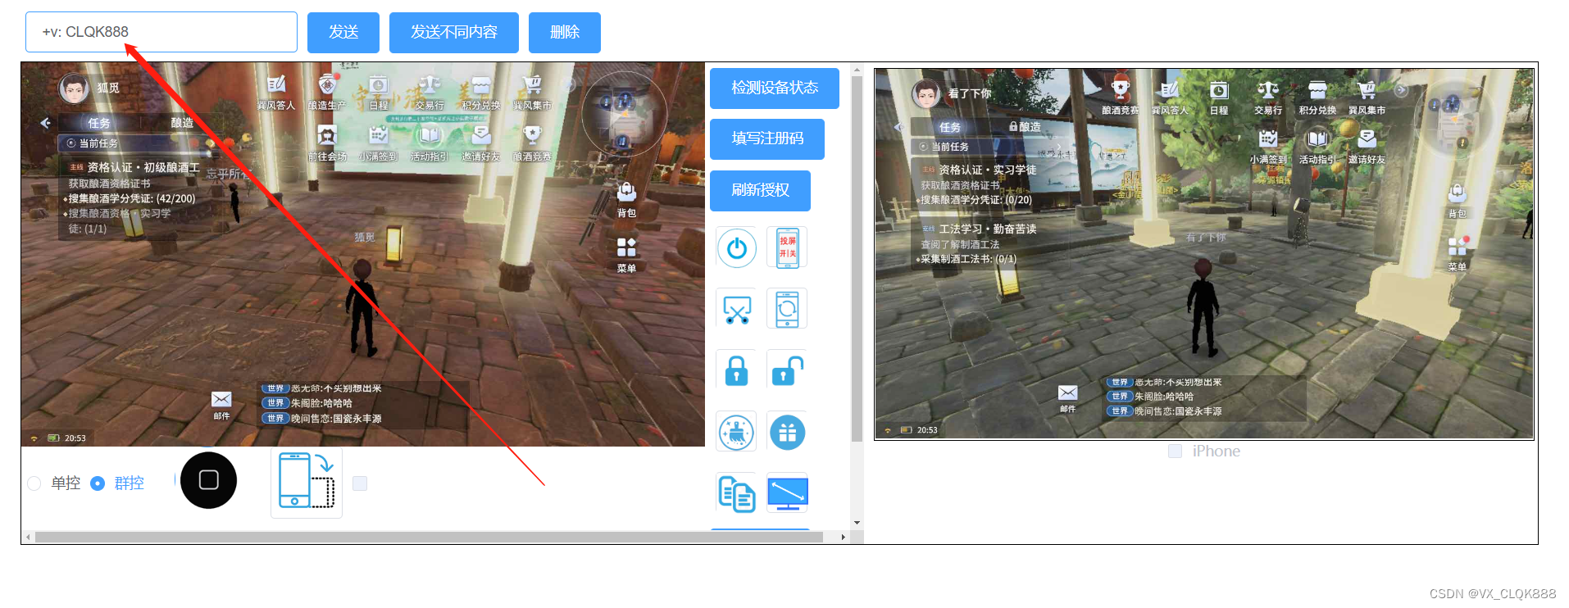Select the 群控 radio button
Screen dimensions: 1569x608
click(x=98, y=483)
